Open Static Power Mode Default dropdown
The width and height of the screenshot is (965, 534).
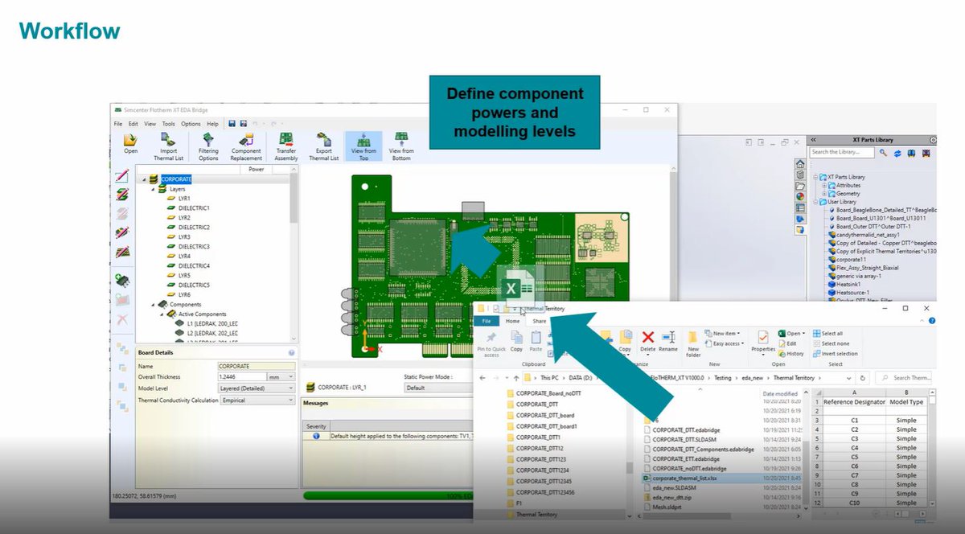[438, 387]
